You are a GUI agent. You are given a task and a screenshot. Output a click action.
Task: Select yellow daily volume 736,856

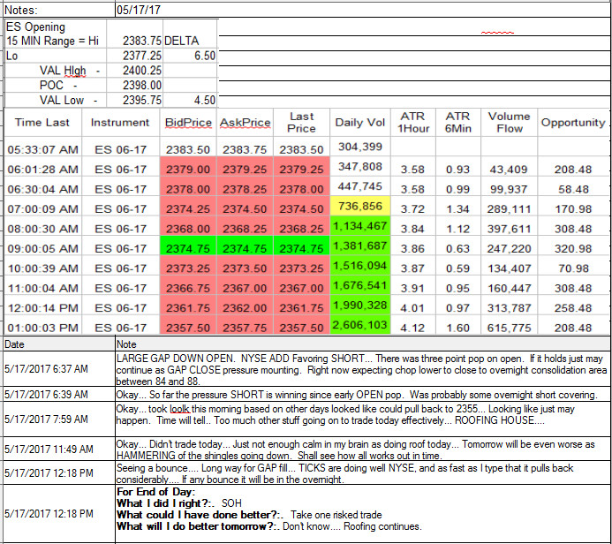click(x=359, y=206)
